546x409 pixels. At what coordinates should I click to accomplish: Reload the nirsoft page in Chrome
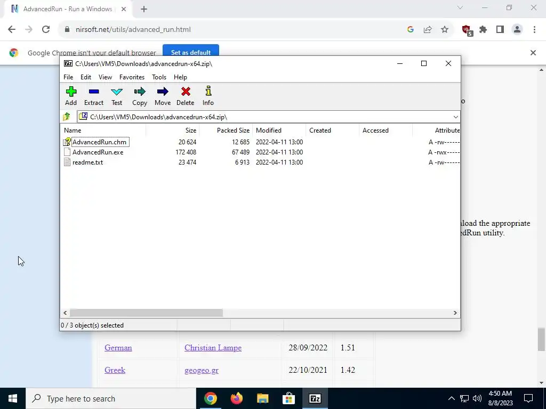pos(46,30)
